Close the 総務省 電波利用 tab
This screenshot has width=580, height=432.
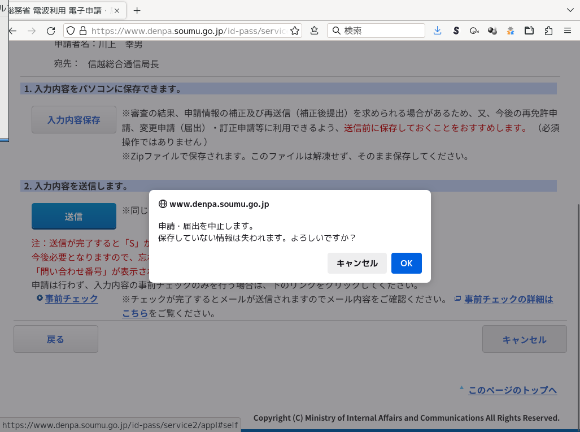117,10
